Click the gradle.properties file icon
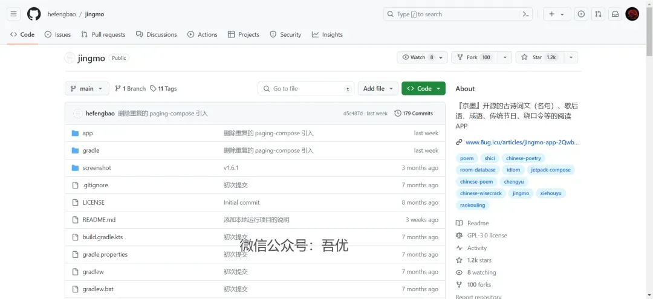Image resolution: width=653 pixels, height=299 pixels. [76, 254]
